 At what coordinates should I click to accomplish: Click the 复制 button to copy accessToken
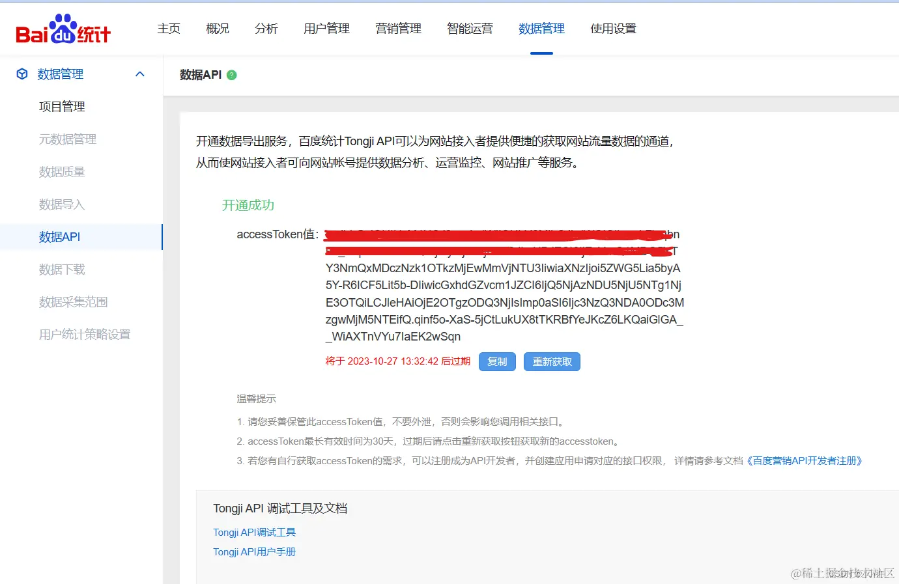pyautogui.click(x=497, y=361)
